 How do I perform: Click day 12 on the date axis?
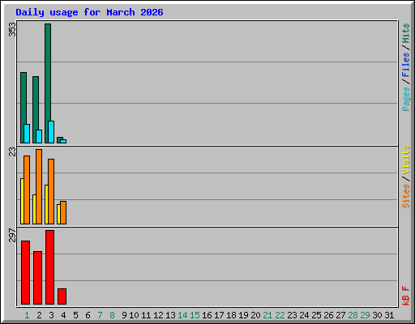tap(158, 315)
